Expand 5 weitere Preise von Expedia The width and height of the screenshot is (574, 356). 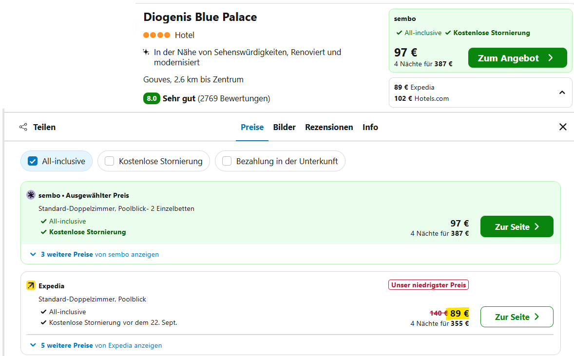(96, 345)
